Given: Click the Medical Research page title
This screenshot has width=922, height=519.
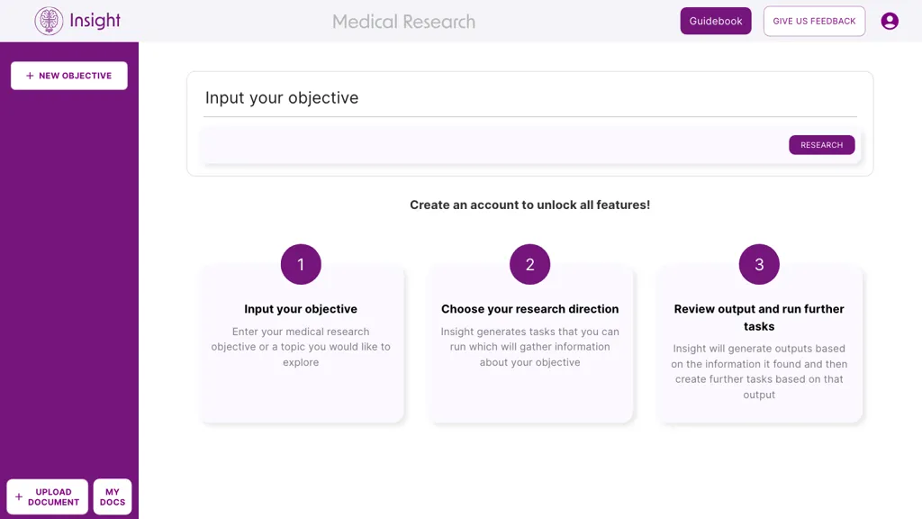Looking at the screenshot, I should [x=403, y=22].
